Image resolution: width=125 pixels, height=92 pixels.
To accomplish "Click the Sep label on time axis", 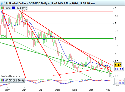I will (75, 90).
